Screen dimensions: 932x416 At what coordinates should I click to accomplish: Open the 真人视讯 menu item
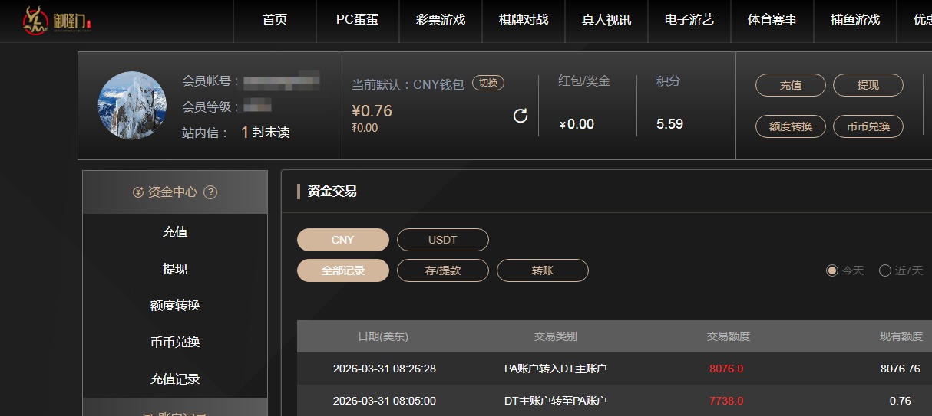coord(606,21)
